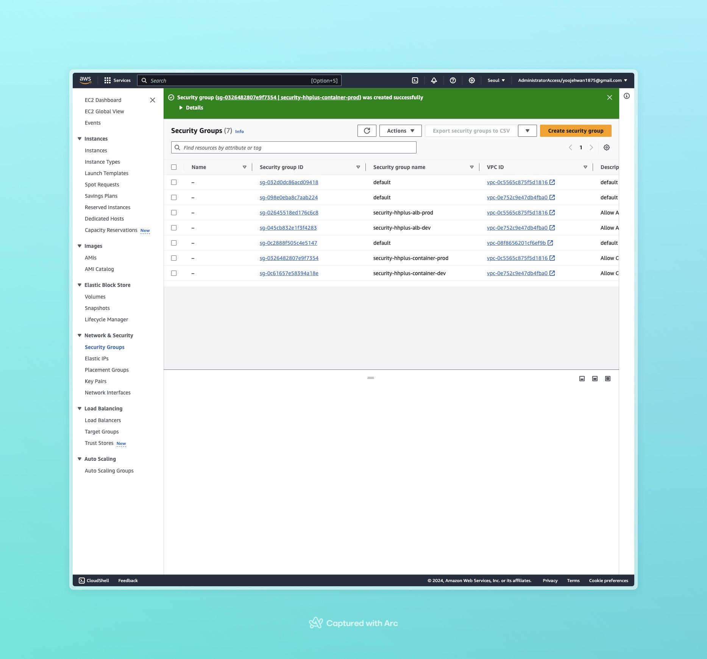Open Key Pairs in sidebar
This screenshot has width=707, height=659.
[95, 381]
